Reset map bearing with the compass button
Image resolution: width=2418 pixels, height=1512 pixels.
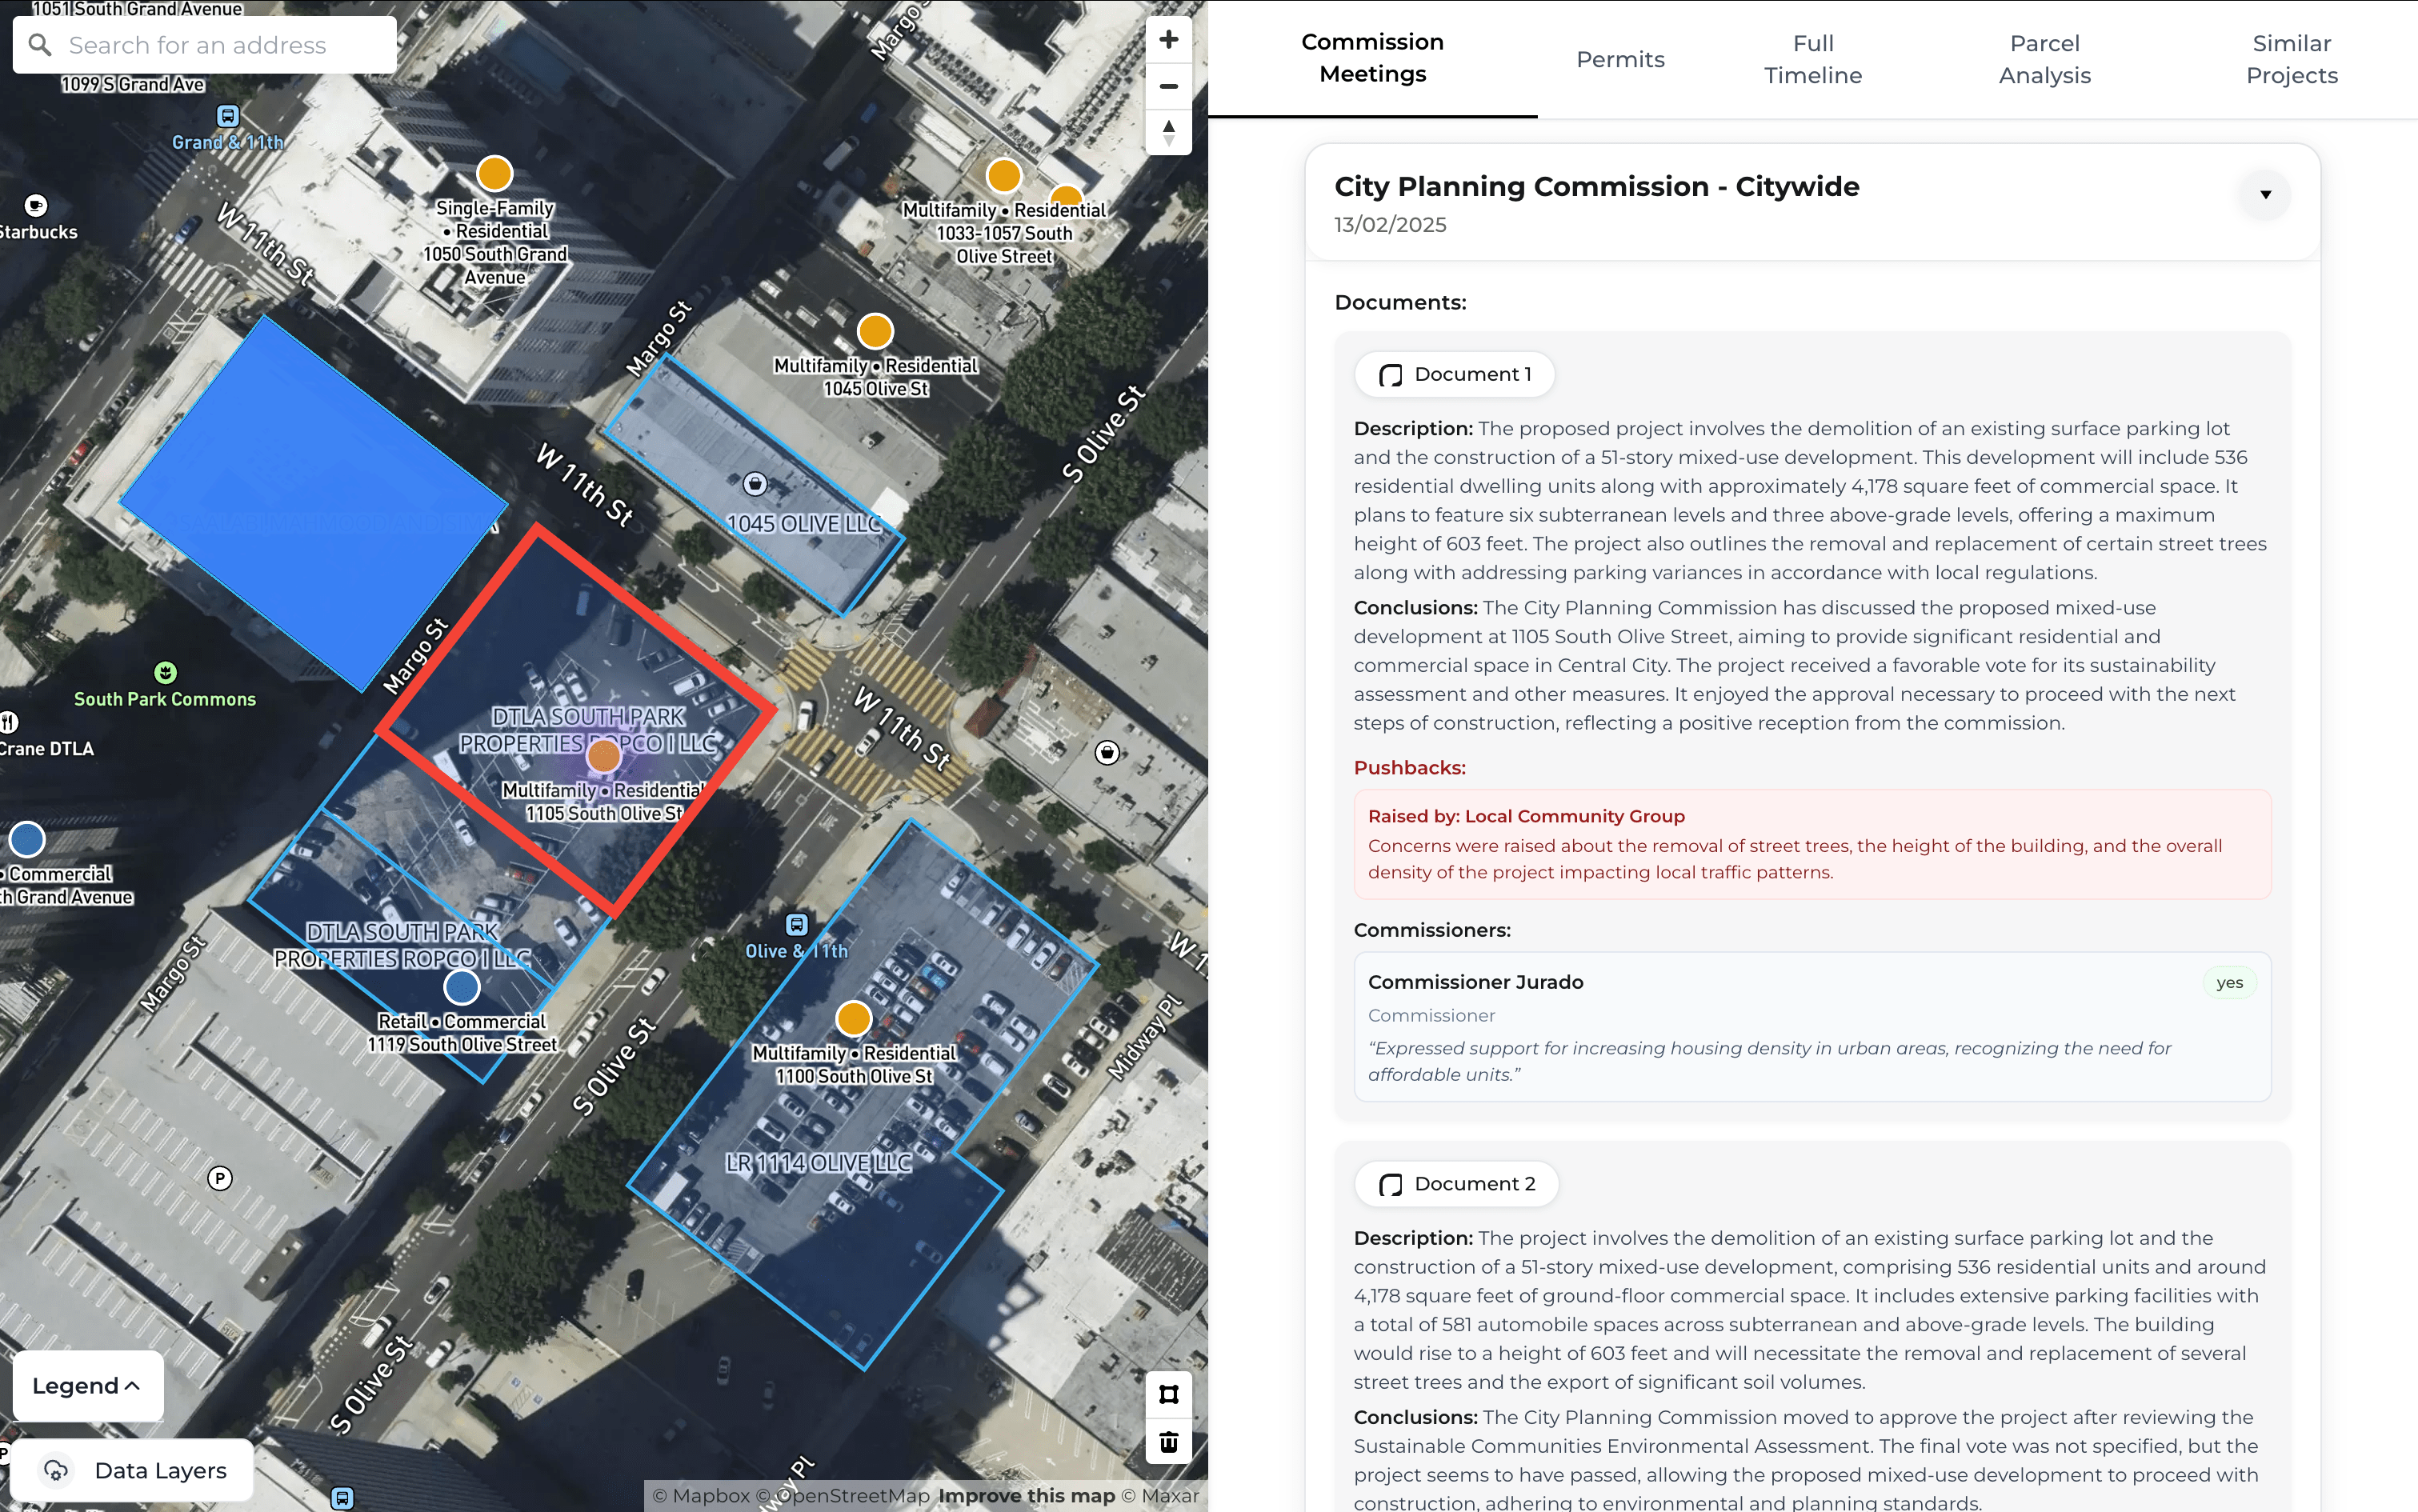pos(1168,132)
